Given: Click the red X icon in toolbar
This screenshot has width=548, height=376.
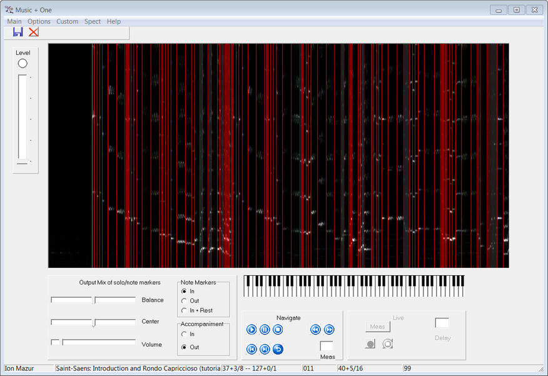Looking at the screenshot, I should click(34, 33).
